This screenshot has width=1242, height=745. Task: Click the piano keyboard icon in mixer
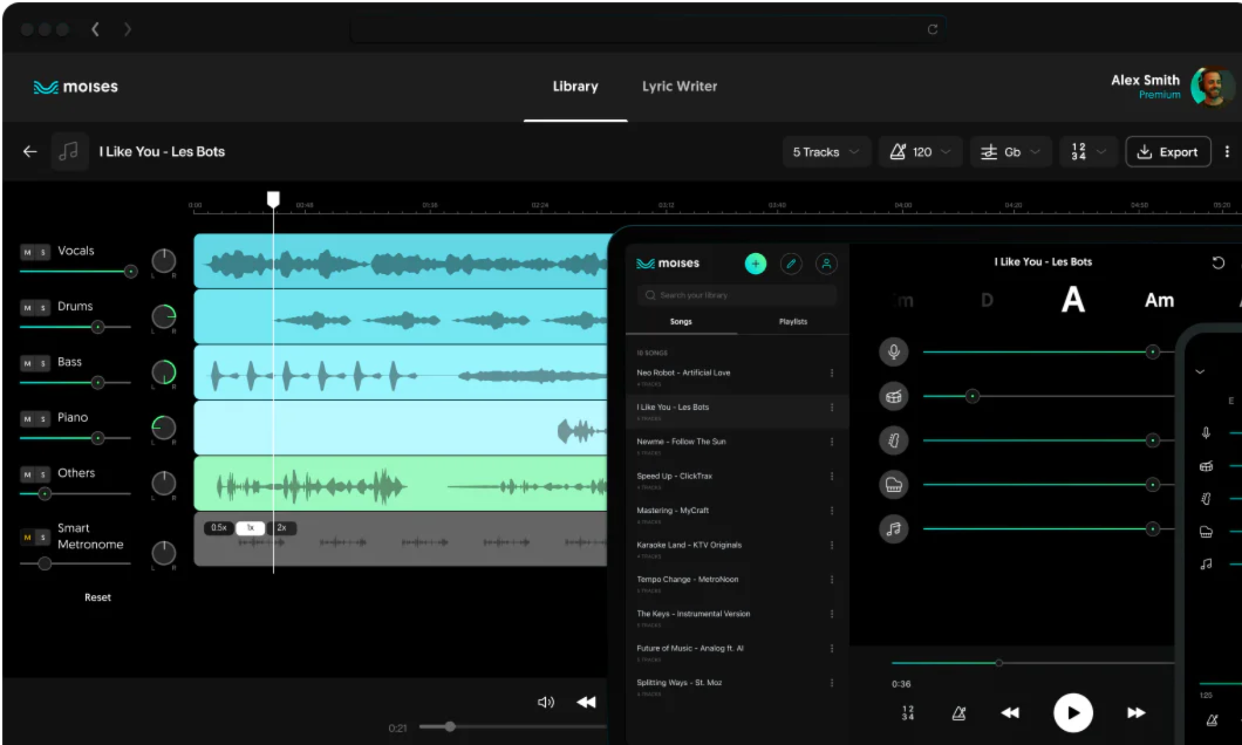pos(894,485)
